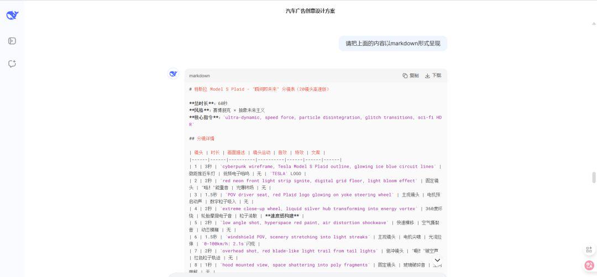The height and width of the screenshot is (277, 597).
Task: Click the 画面描述 table header cell
Action: click(x=236, y=152)
